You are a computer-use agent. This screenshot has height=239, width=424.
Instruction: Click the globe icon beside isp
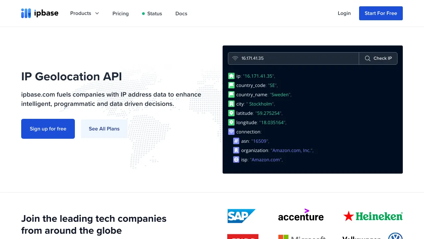236,160
